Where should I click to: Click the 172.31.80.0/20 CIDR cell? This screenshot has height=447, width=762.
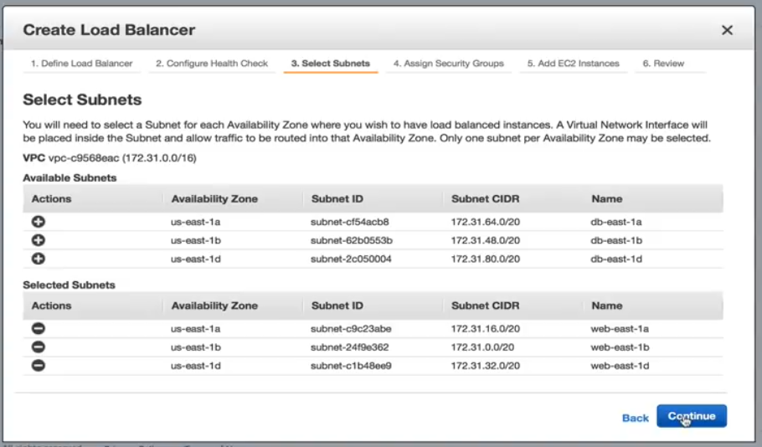486,259
